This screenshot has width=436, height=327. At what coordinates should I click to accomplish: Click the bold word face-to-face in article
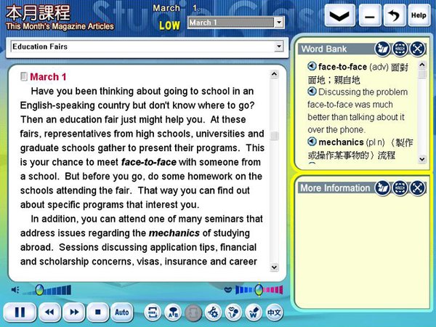149,162
